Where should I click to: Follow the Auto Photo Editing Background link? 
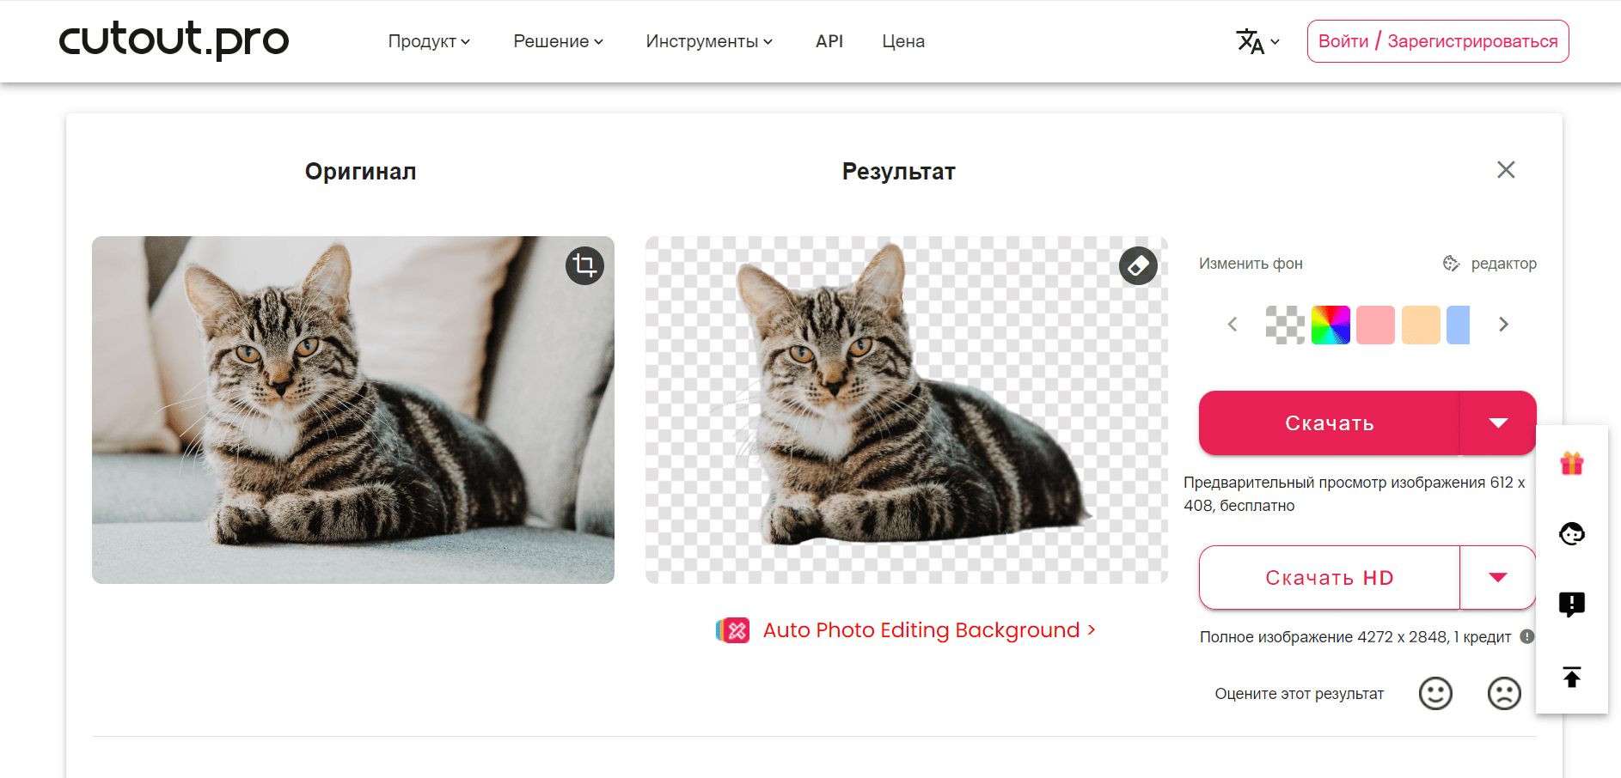pos(921,630)
